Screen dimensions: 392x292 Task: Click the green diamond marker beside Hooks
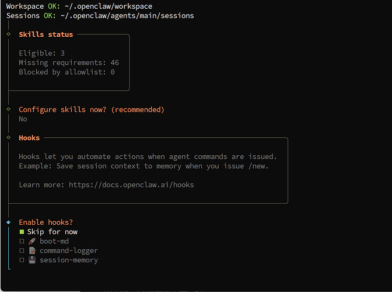point(9,137)
